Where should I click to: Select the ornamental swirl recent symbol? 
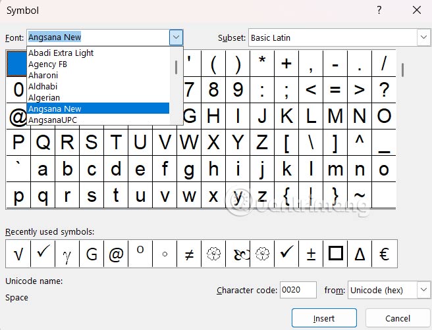point(238,254)
